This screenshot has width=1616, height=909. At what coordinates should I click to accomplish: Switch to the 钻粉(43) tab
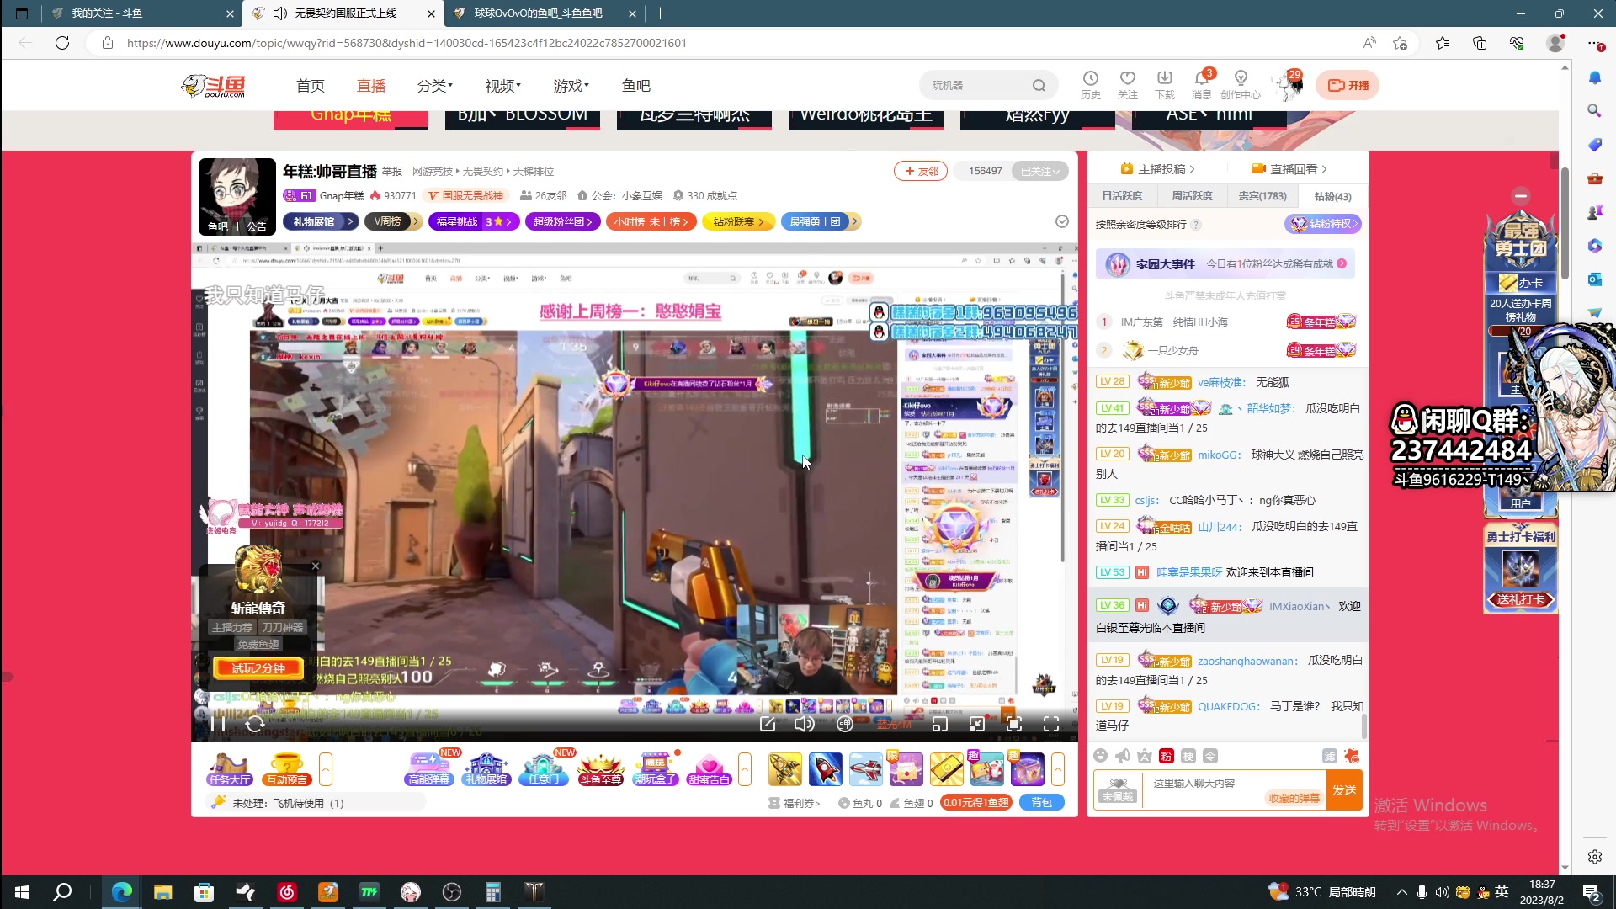click(x=1333, y=196)
